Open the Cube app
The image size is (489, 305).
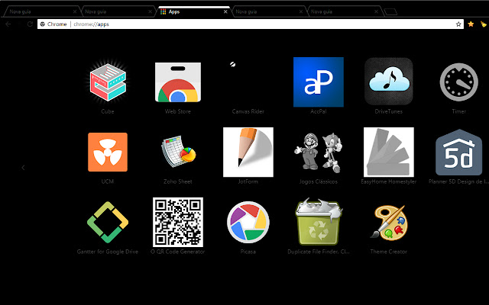[x=108, y=82]
